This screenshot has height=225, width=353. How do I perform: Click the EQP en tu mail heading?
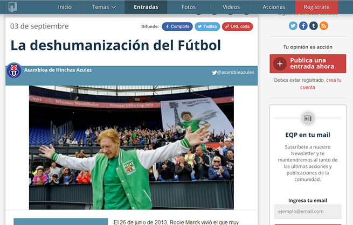[308, 135]
